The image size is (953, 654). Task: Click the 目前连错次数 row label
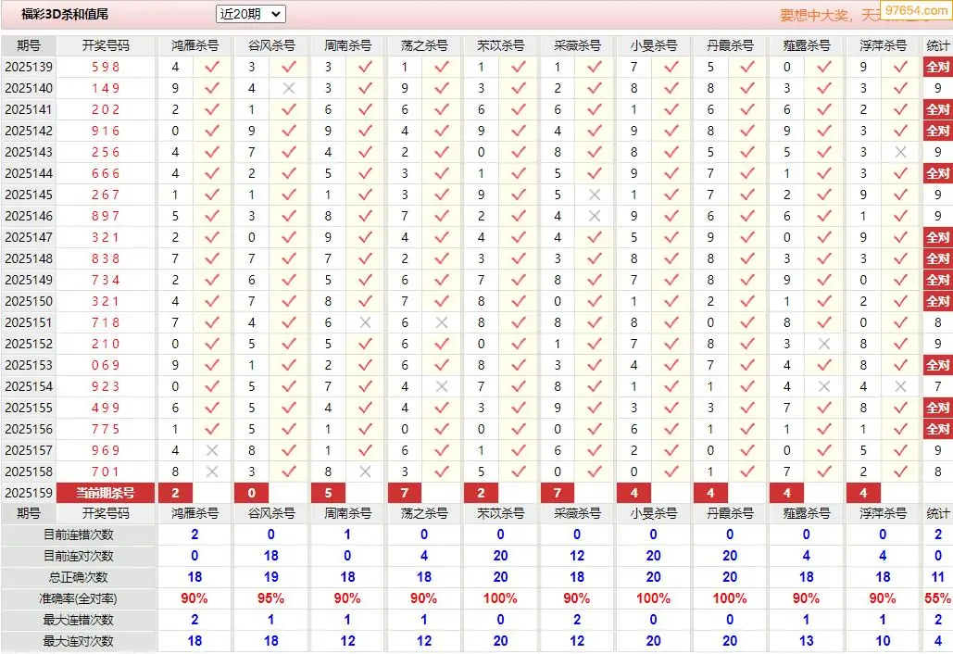click(x=79, y=535)
